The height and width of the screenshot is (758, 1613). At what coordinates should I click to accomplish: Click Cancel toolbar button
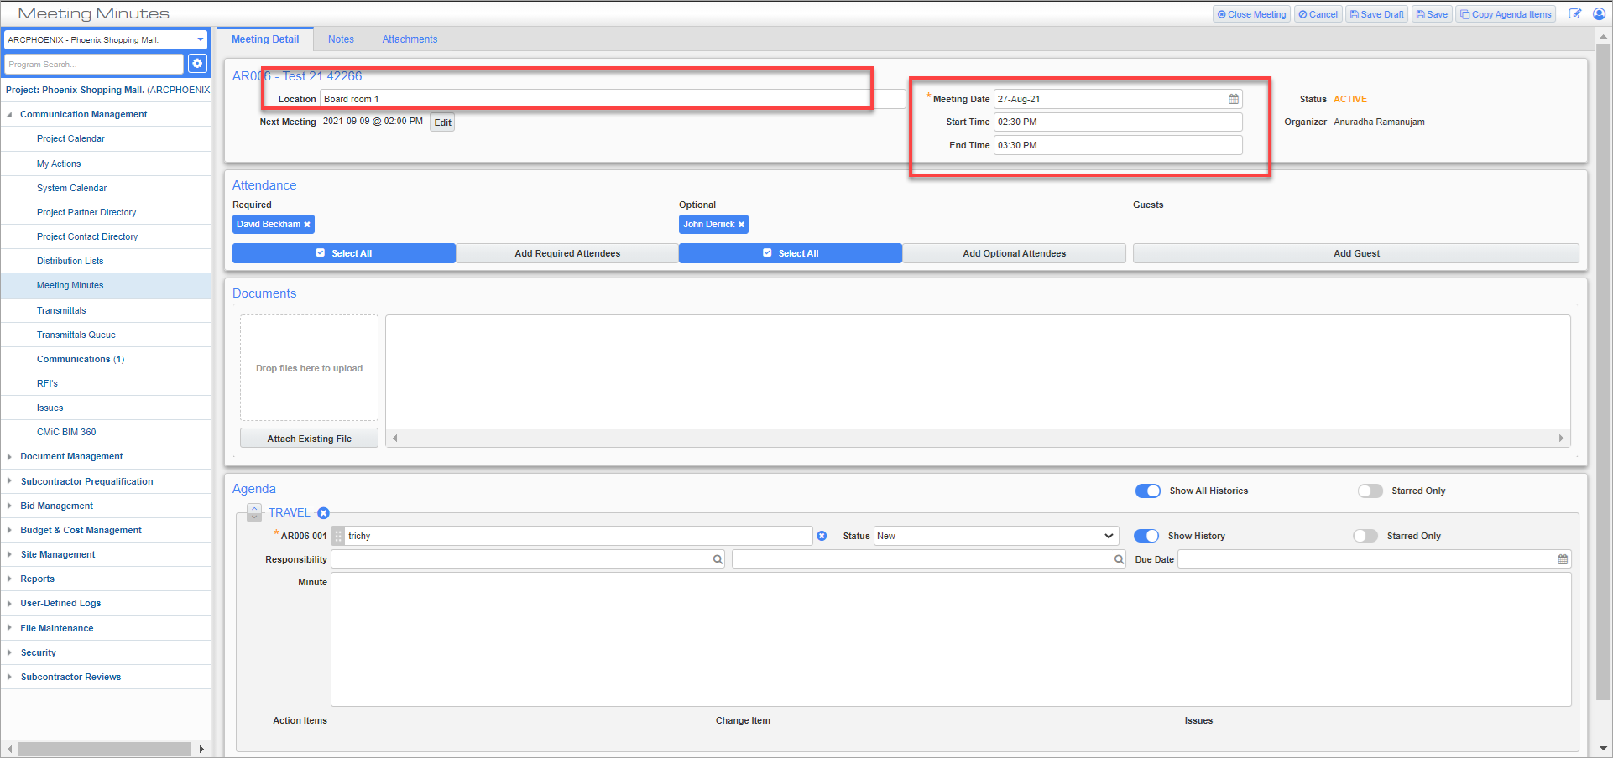coord(1318,14)
